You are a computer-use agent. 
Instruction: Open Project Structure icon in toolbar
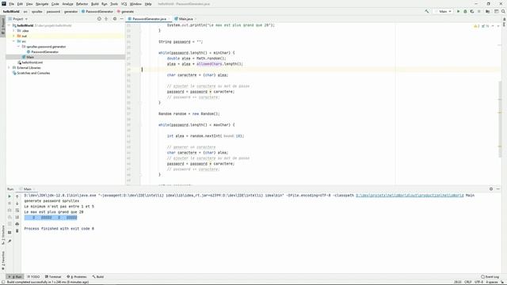[488, 11]
